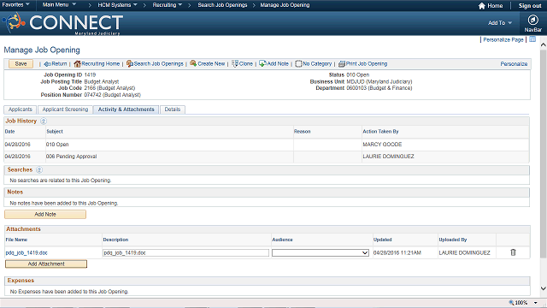Viewport: 547px width, 308px height.
Task: Click the Home house icon
Action: [x=482, y=6]
